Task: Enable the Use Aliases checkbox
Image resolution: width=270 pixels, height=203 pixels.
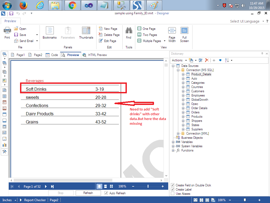Action: pyautogui.click(x=172, y=194)
